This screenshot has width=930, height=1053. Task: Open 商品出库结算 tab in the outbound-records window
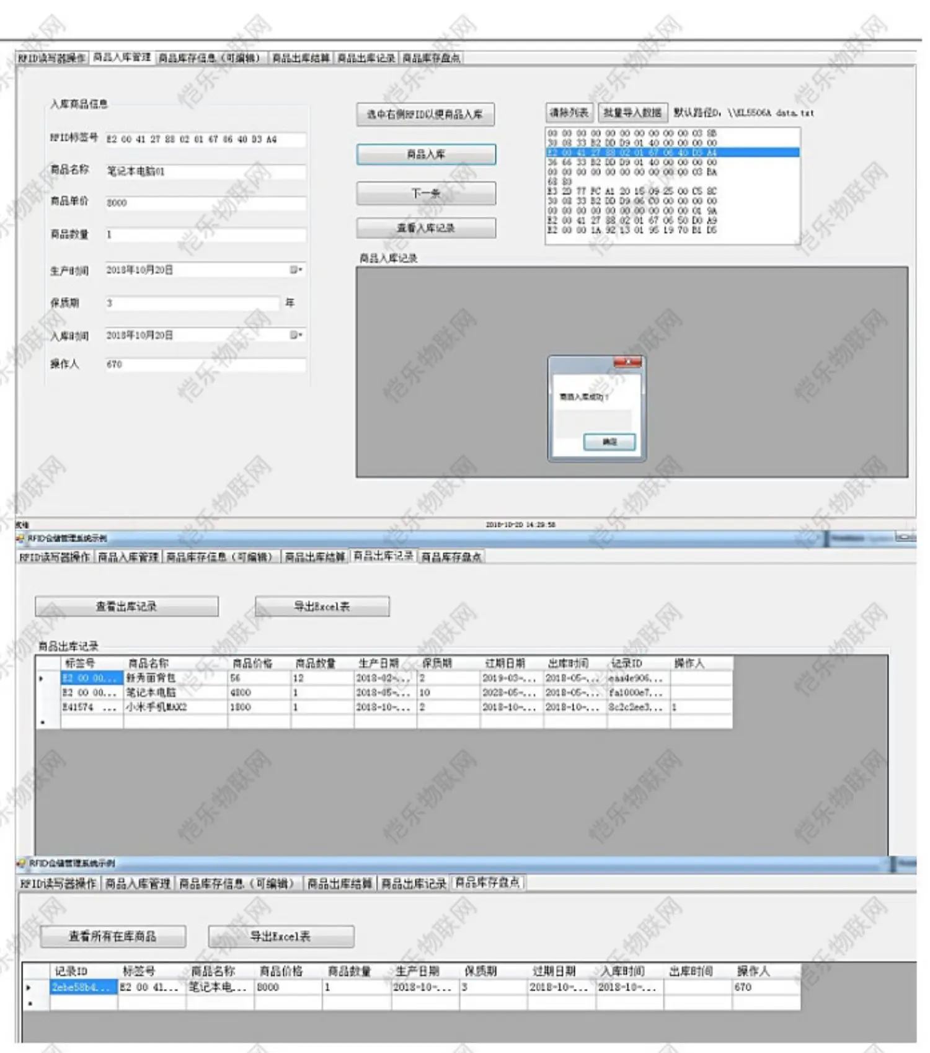[315, 558]
